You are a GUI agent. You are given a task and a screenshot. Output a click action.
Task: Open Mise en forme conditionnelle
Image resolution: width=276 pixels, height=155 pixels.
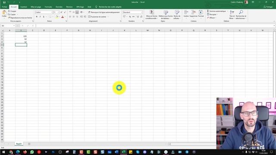(x=151, y=15)
